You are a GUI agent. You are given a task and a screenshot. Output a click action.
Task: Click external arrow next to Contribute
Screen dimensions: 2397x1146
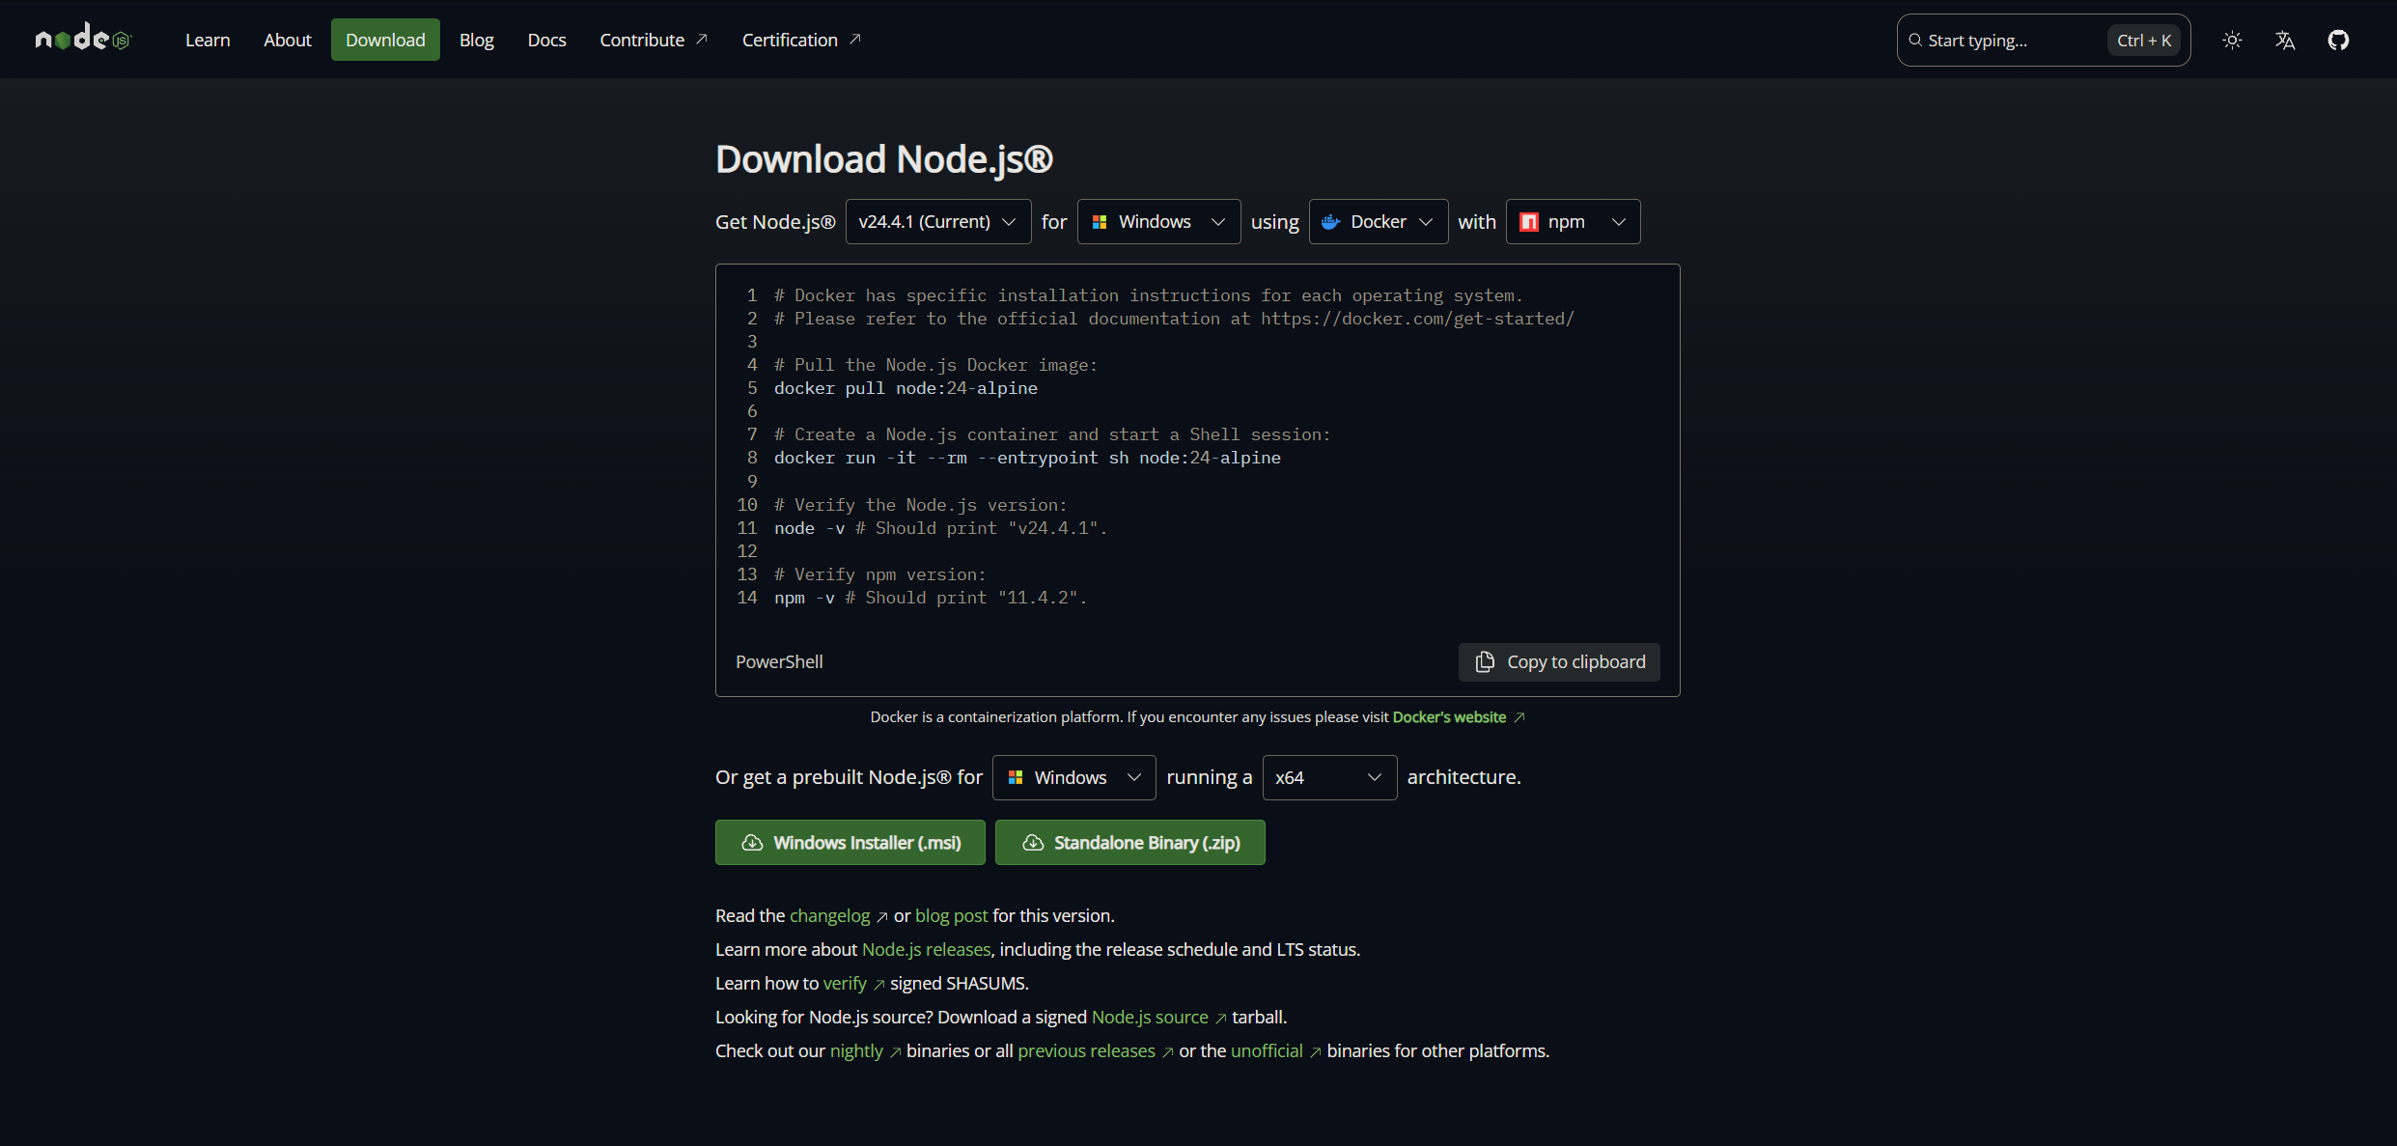pyautogui.click(x=702, y=40)
